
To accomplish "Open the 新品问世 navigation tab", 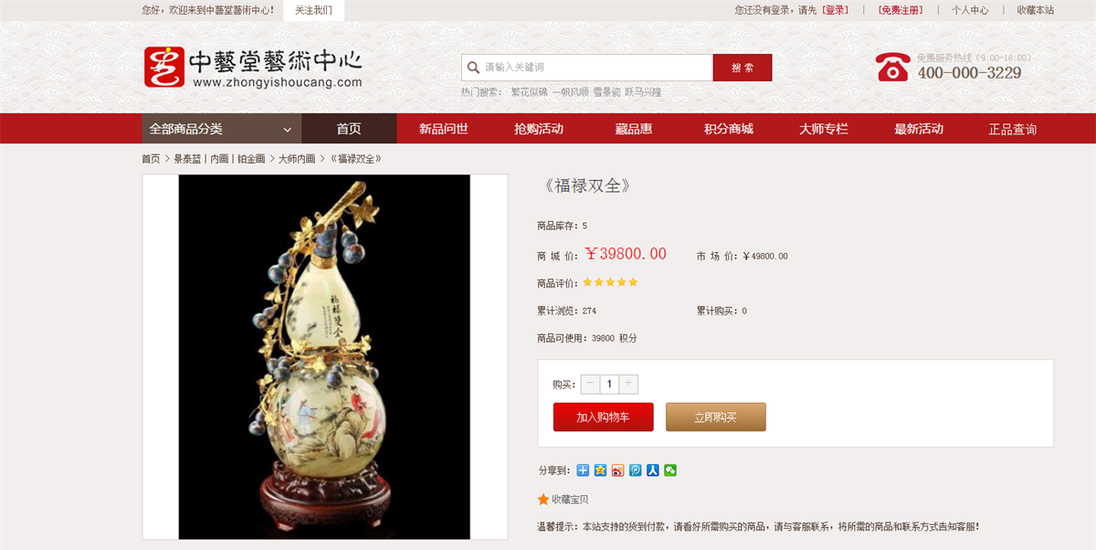I will point(444,129).
